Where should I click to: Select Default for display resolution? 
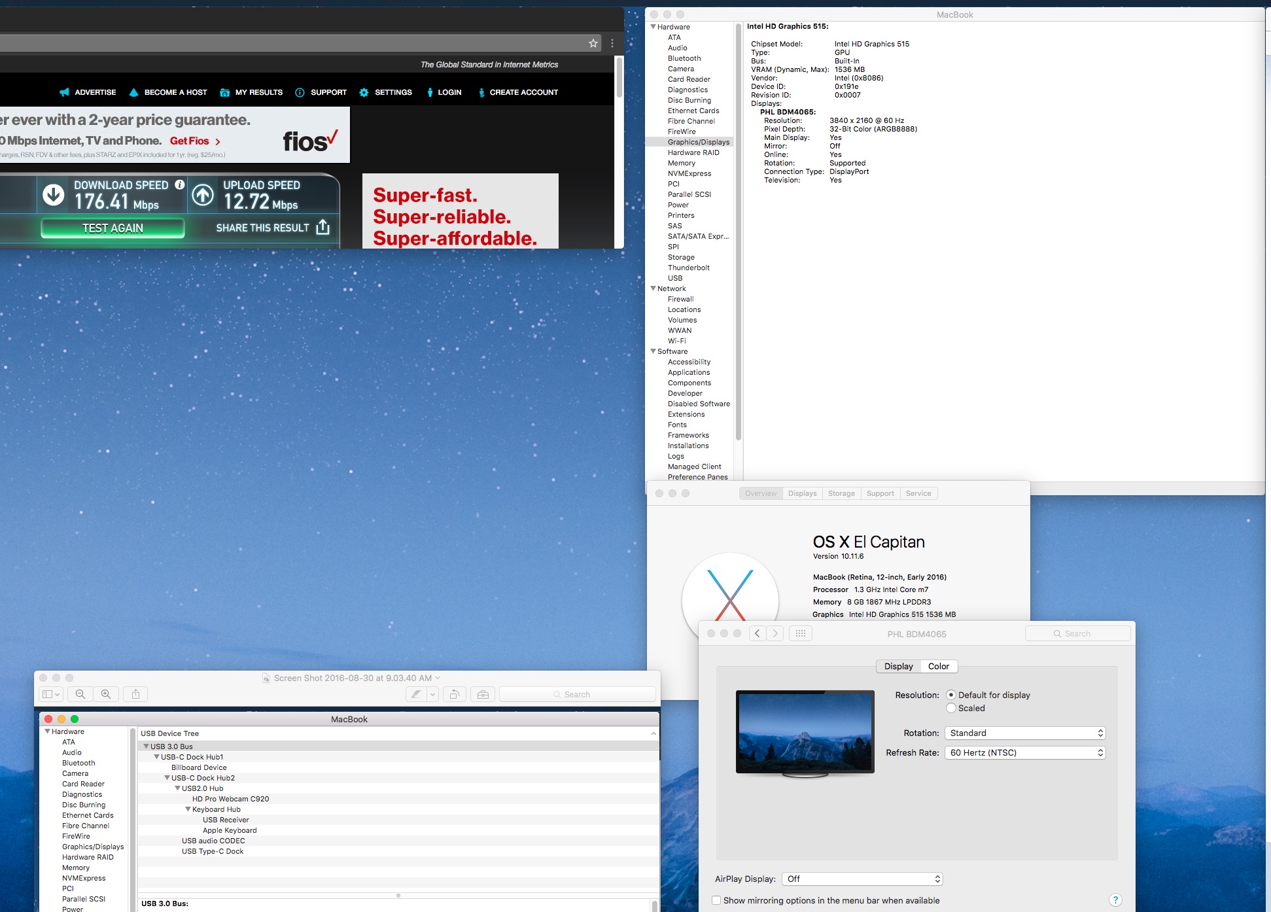pyautogui.click(x=951, y=695)
